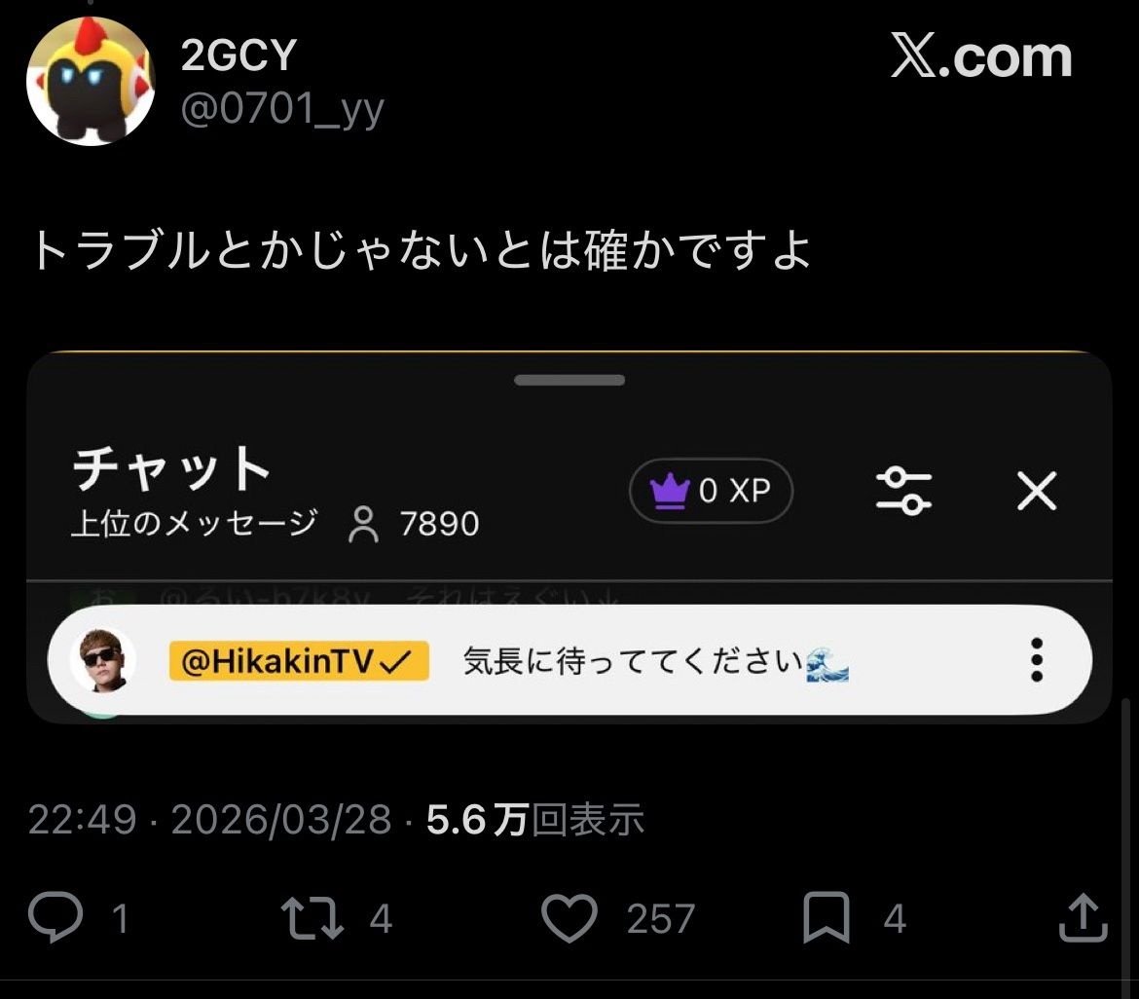
Task: Open the @0701_yy handle
Action: tap(282, 110)
